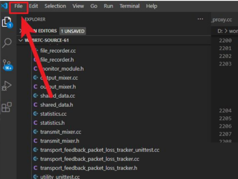The height and width of the screenshot is (179, 238).
Task: Open utility_unittest.cc
Action: point(60,177)
